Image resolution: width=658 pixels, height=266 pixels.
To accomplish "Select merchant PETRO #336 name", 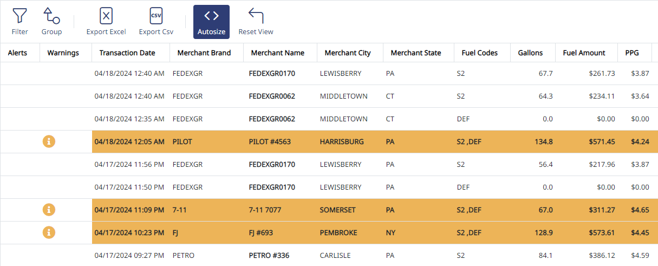I will click(269, 255).
